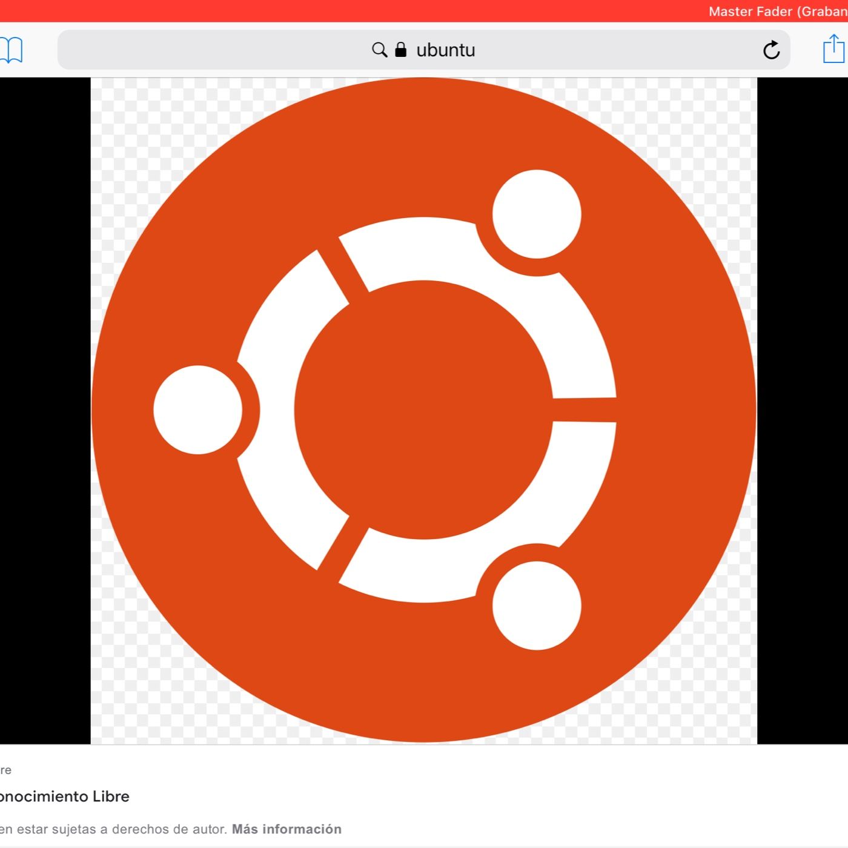The height and width of the screenshot is (848, 848).
Task: Tap the red Master Fader recording banner
Action: (424, 11)
